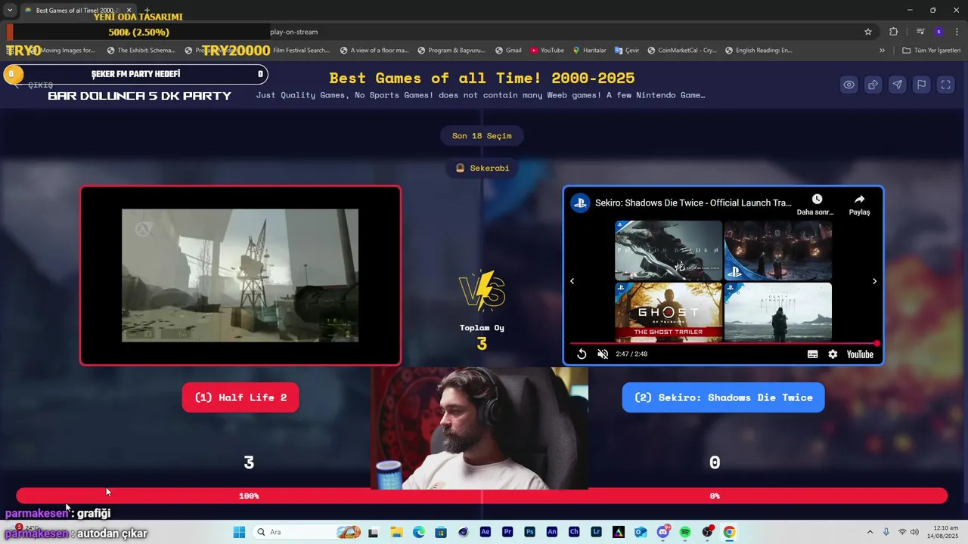
Task: Open the Ghost Trailer suggested video thumbnail
Action: point(669,312)
